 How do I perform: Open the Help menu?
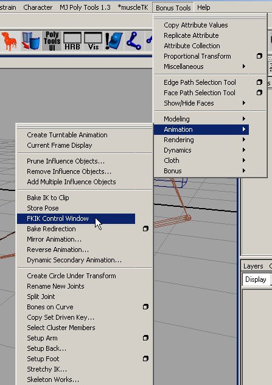coord(203,7)
